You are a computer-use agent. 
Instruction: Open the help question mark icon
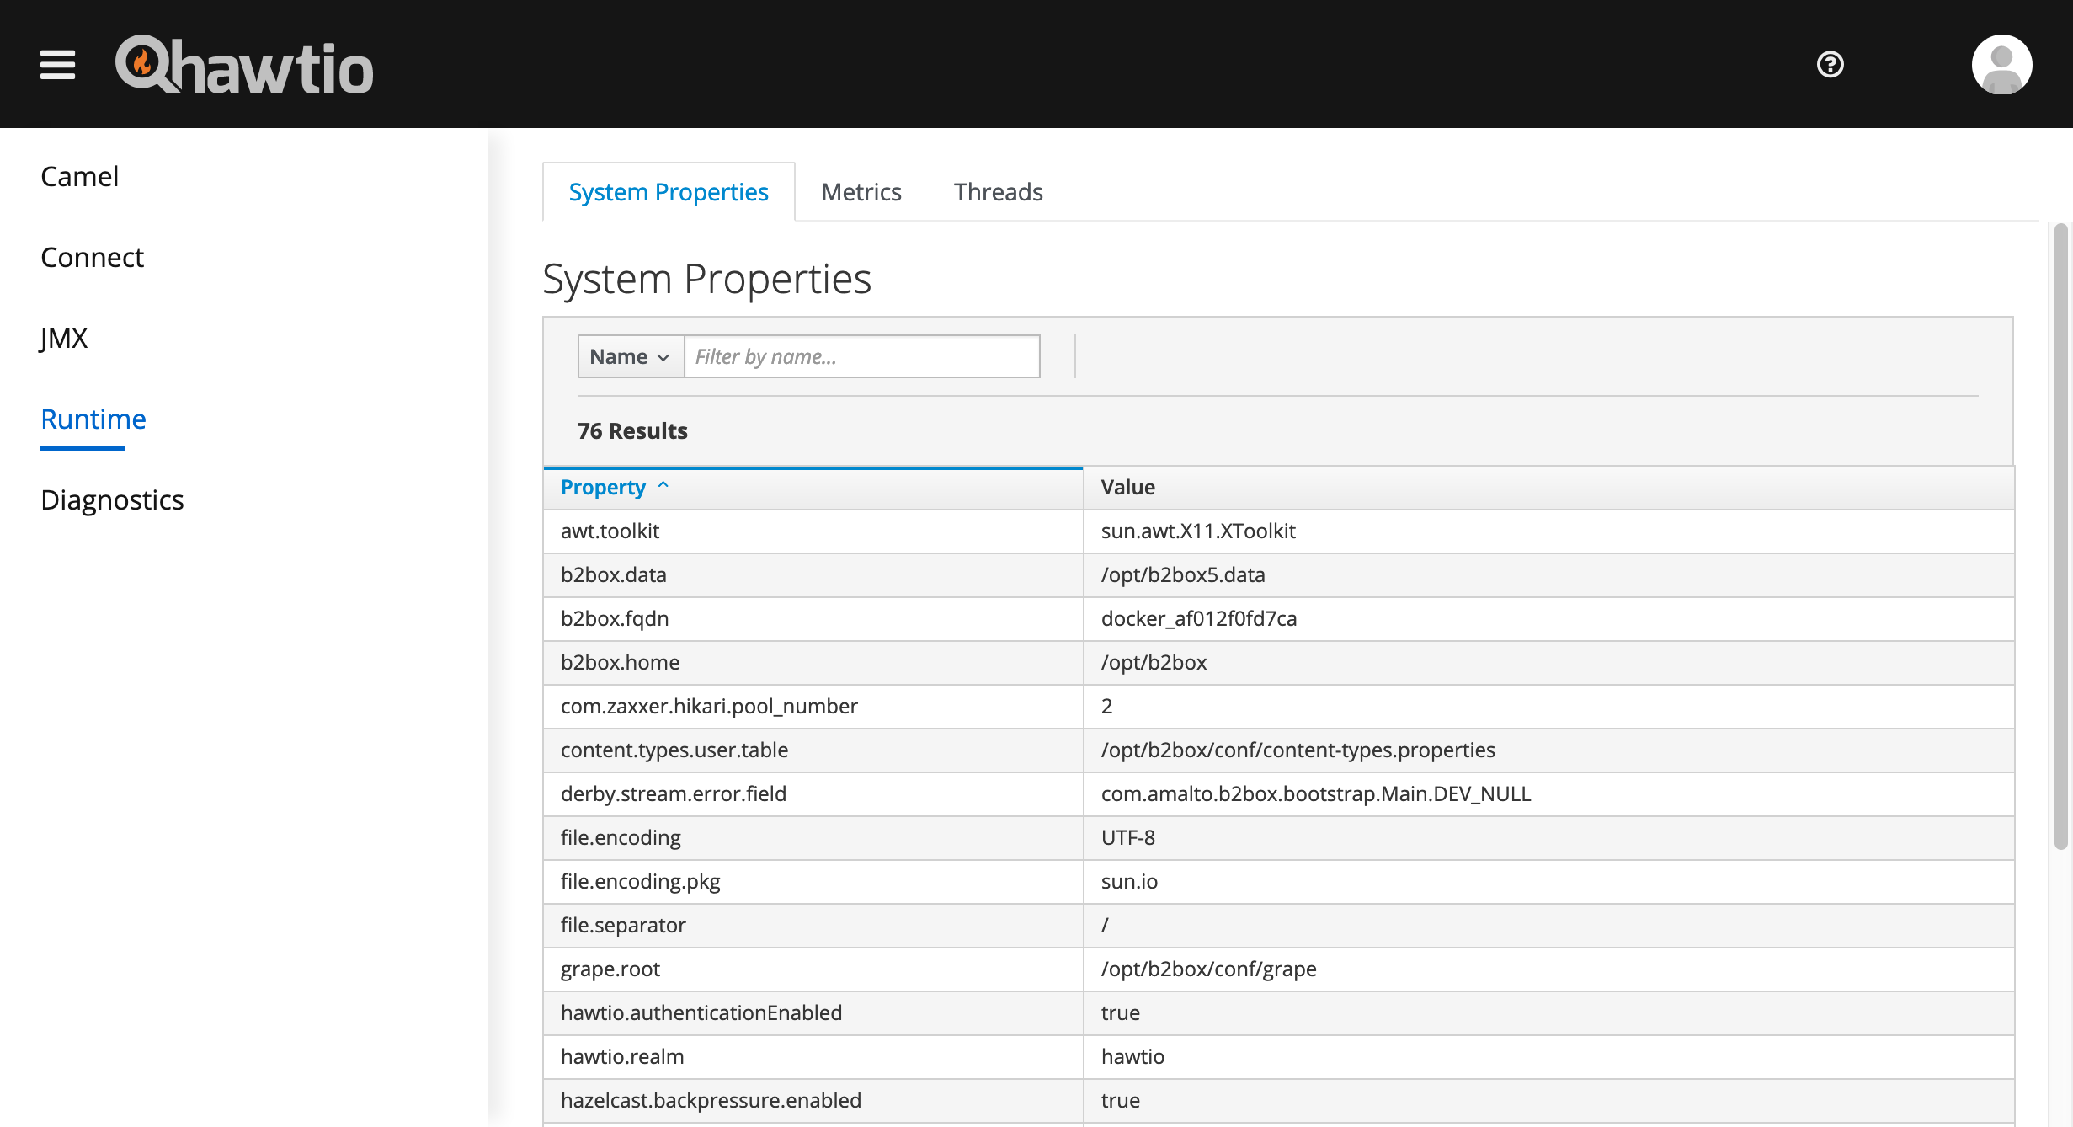tap(1830, 64)
